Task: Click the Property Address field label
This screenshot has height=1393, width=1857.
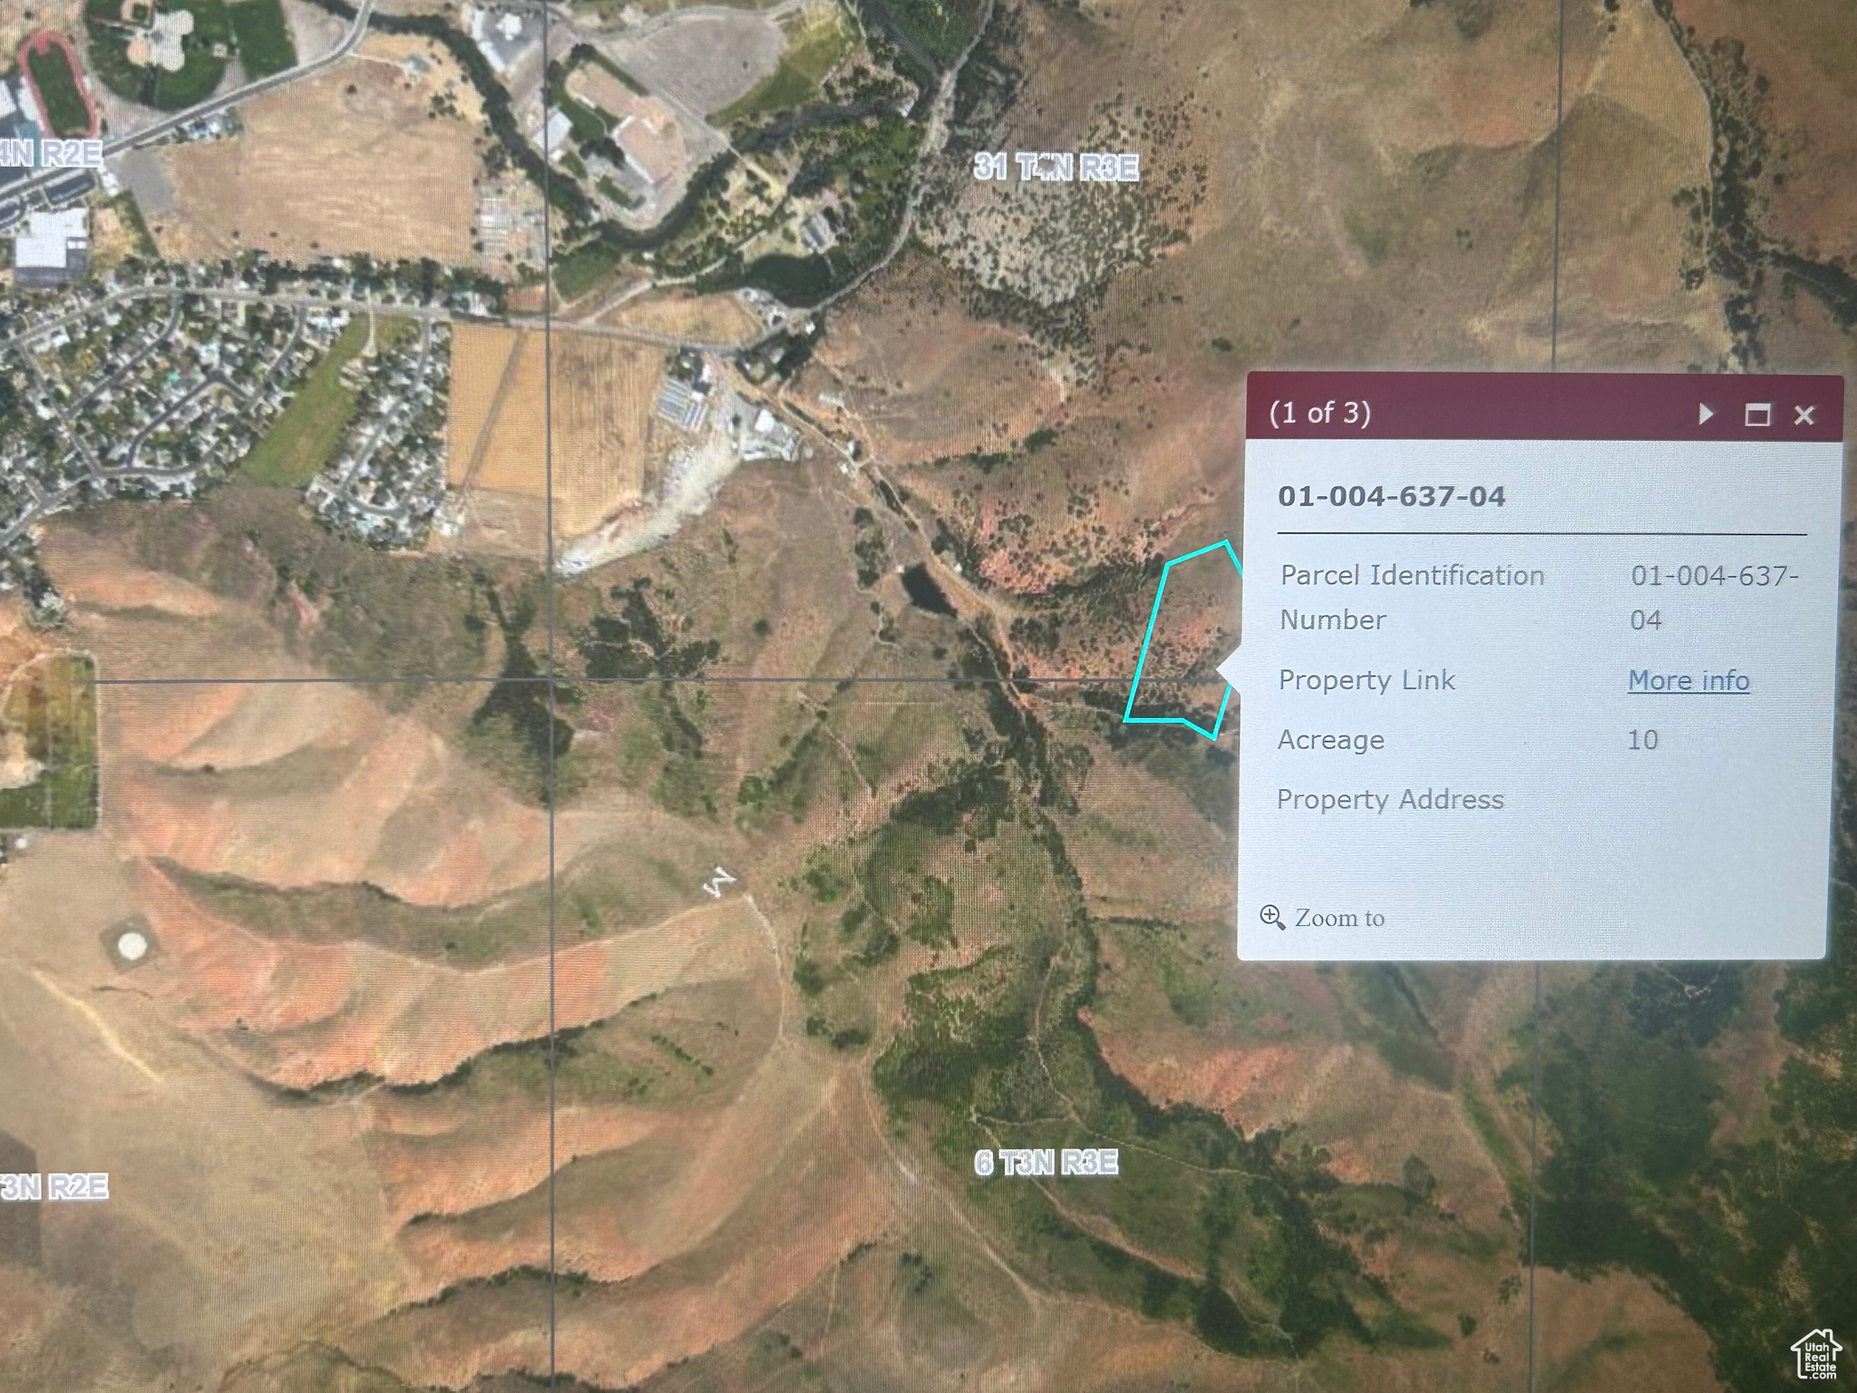Action: coord(1390,800)
